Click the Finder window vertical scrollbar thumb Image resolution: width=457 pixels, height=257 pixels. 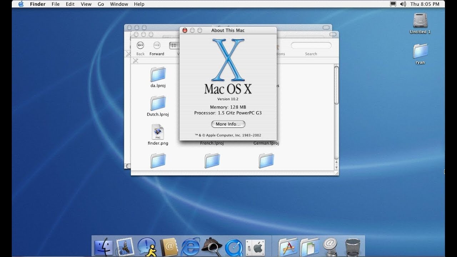tap(336, 85)
